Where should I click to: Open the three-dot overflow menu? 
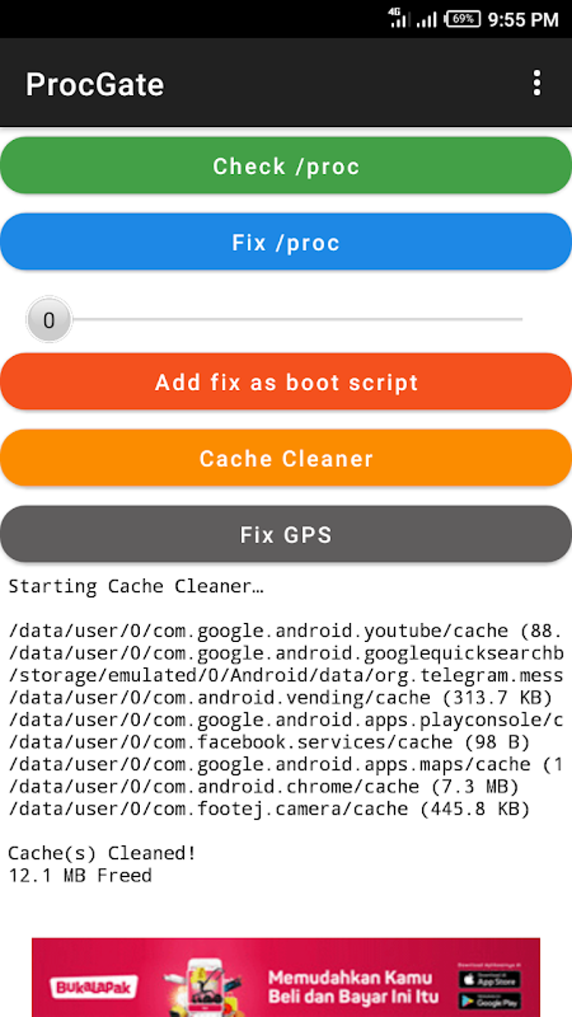pyautogui.click(x=537, y=83)
